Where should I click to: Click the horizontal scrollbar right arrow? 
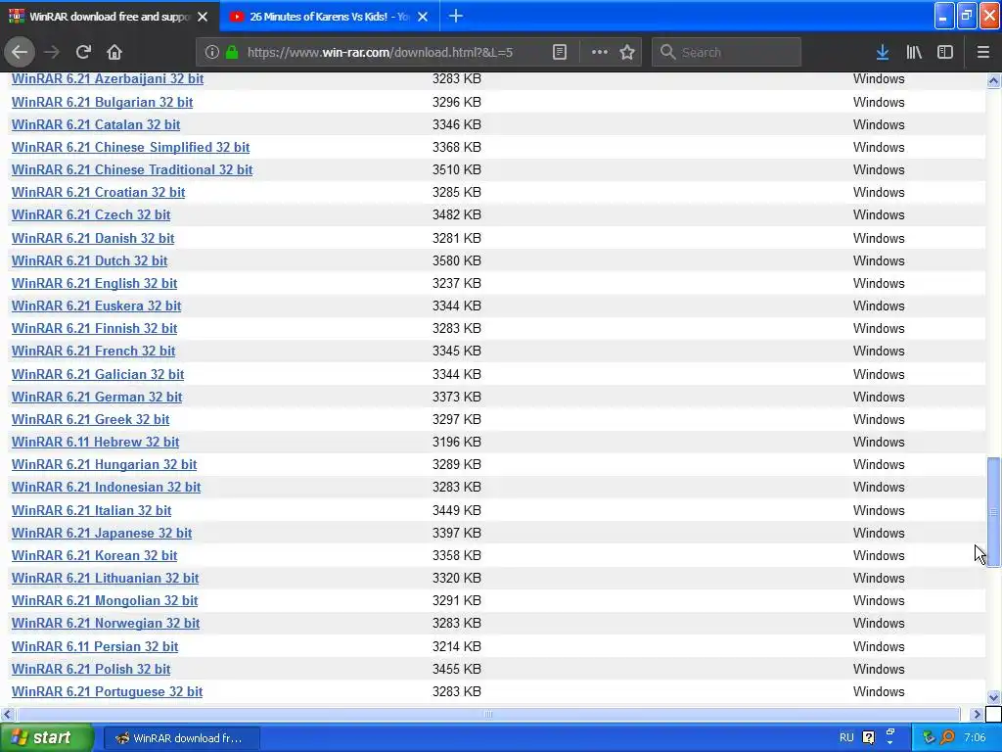point(977,714)
